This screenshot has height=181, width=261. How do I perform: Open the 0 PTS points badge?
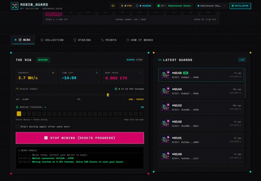pyautogui.click(x=126, y=6)
